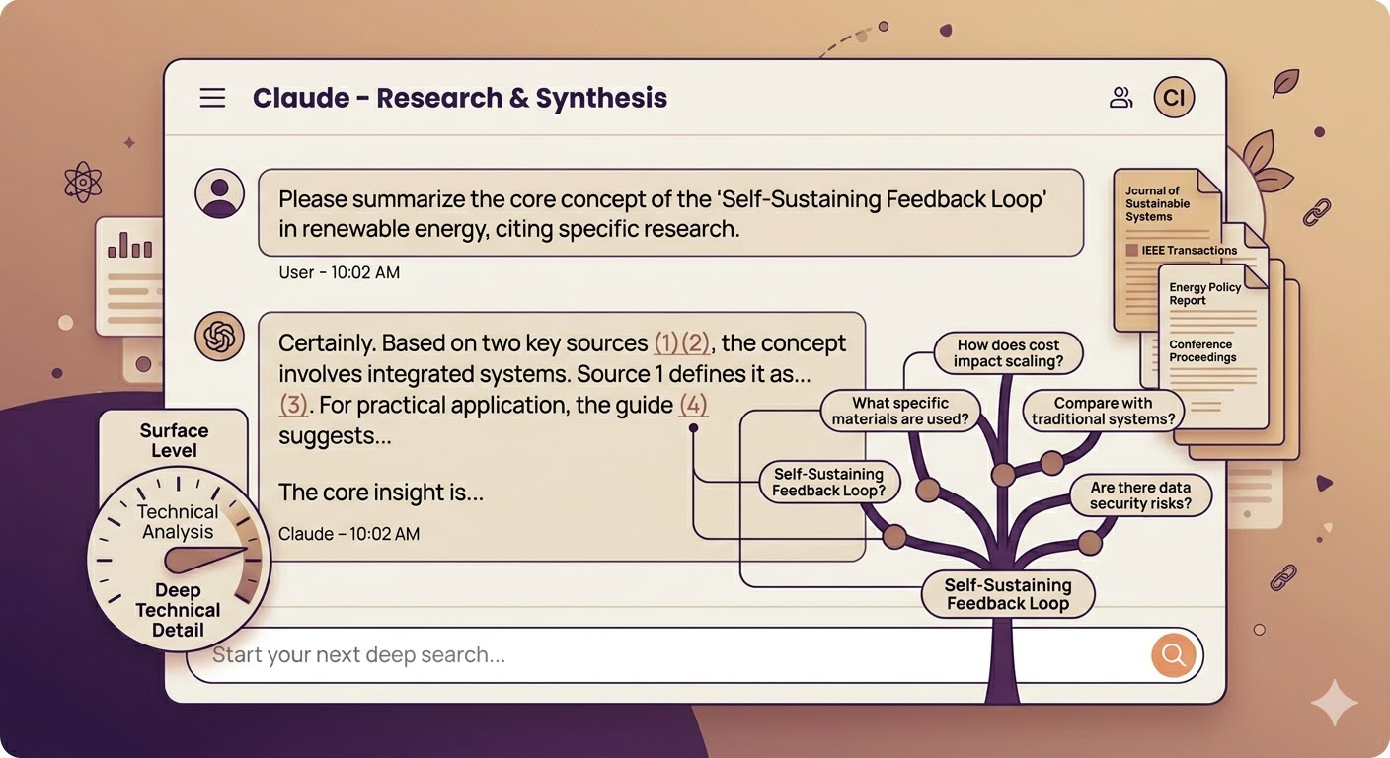
Task: Expand 'How does cost impact scaling?' node
Action: point(1007,353)
